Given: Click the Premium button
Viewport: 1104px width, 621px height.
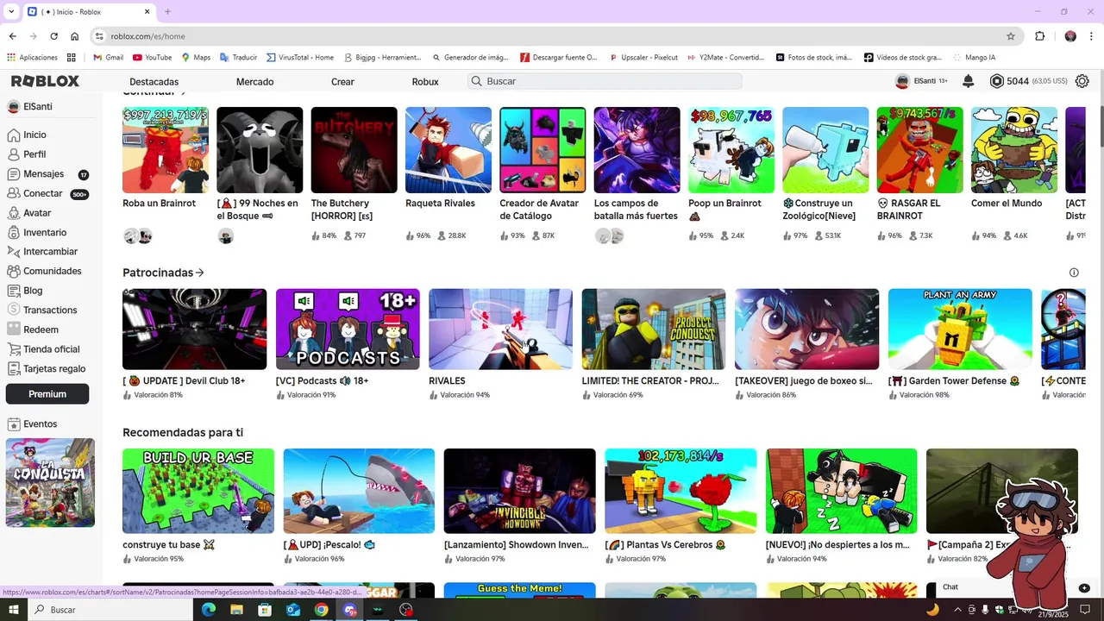Looking at the screenshot, I should [x=47, y=394].
